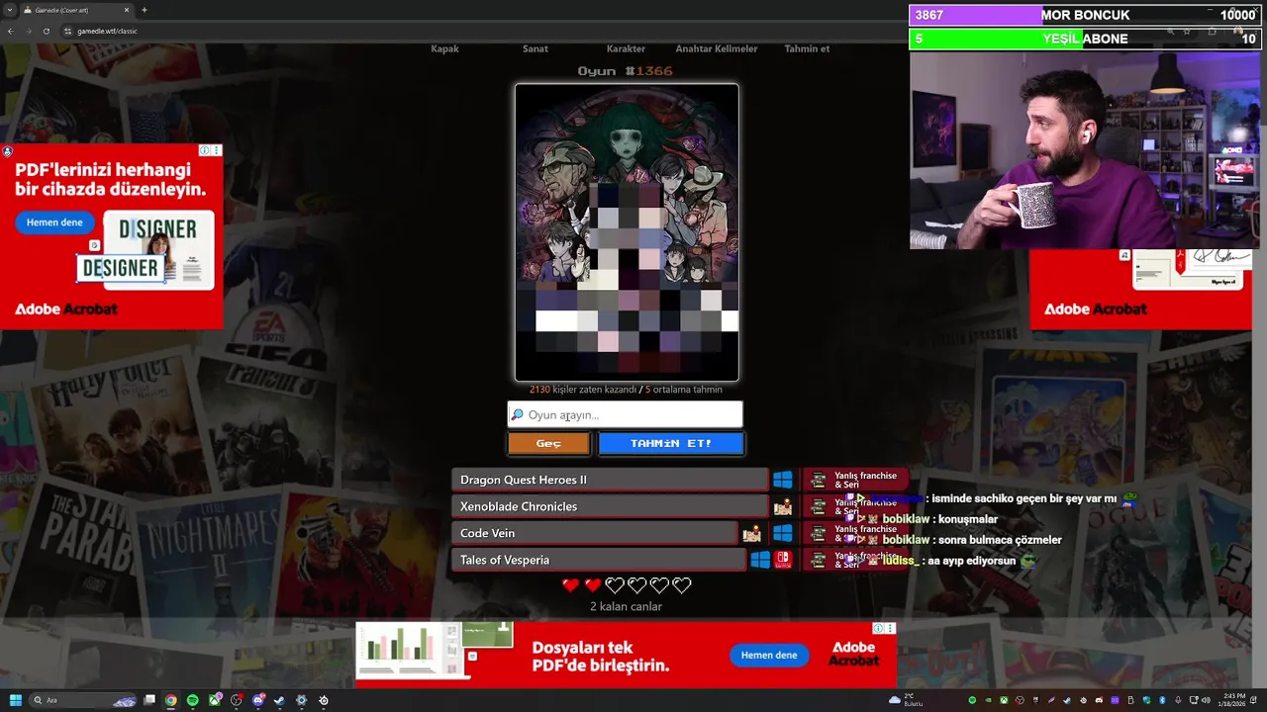Switch to the Kapak mode tab
Image resolution: width=1267 pixels, height=712 pixels.
pyautogui.click(x=444, y=48)
